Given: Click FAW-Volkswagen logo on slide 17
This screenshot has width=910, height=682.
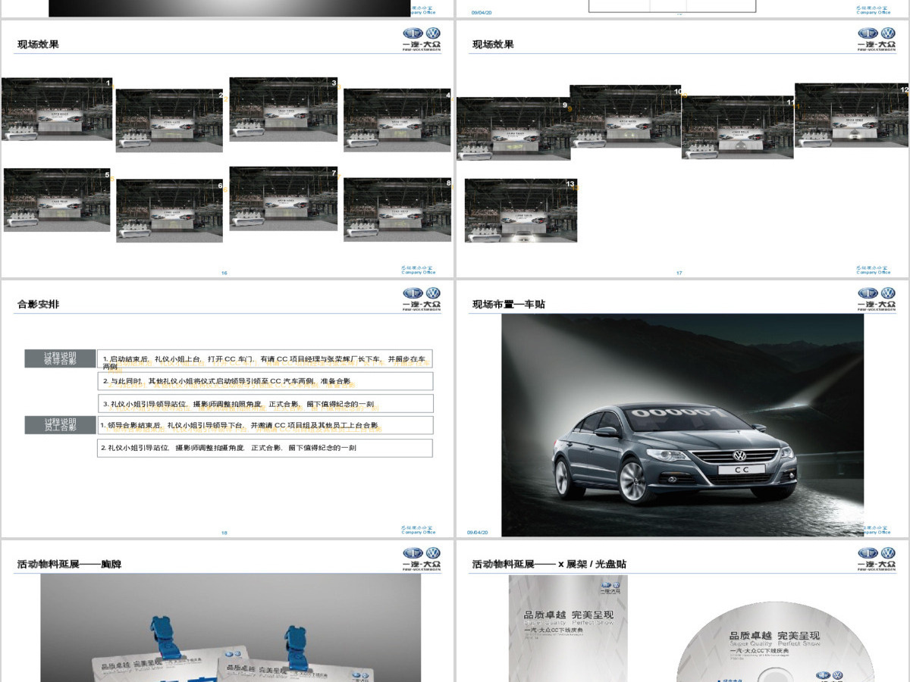Looking at the screenshot, I should [877, 39].
